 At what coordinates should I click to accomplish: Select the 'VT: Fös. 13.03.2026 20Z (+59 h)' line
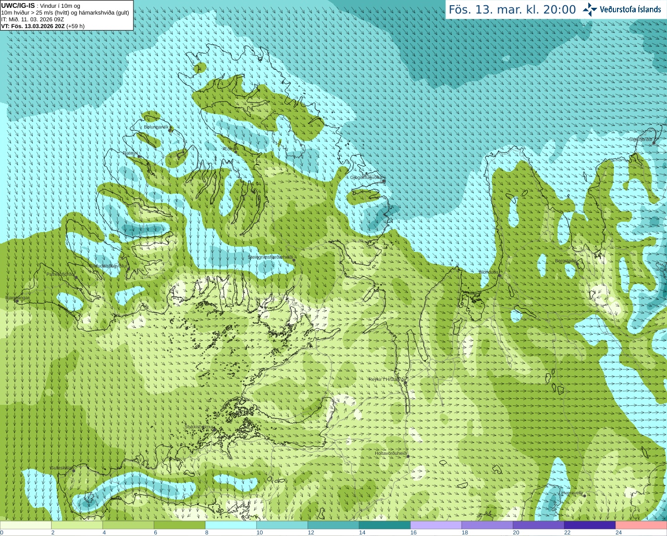click(x=43, y=26)
